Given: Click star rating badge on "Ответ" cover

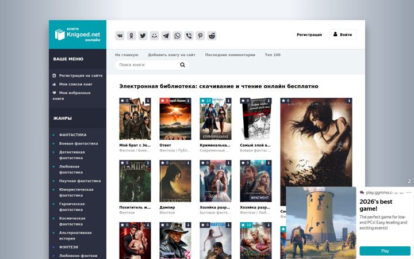Looking at the screenshot, I should pyautogui.click(x=165, y=101).
